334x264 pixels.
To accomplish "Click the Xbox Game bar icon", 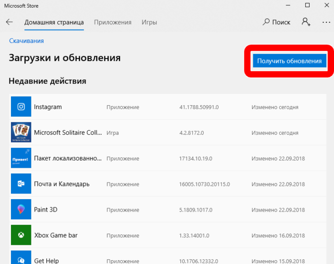I will 21,235.
